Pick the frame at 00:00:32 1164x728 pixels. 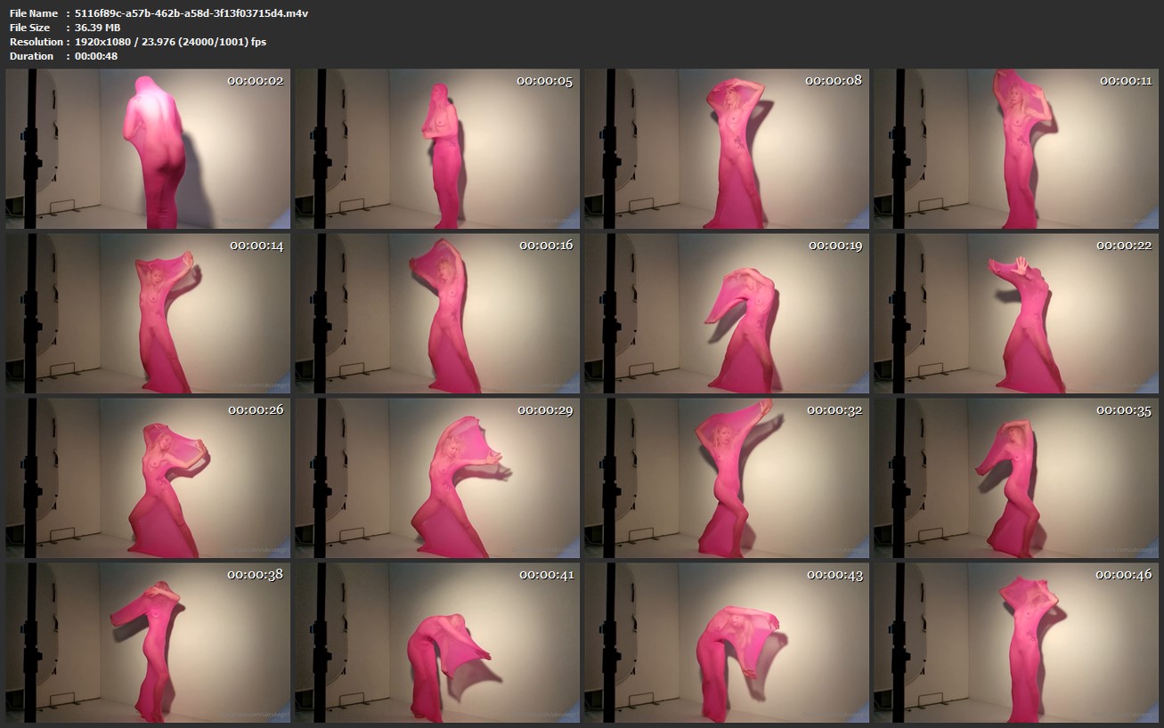(727, 478)
